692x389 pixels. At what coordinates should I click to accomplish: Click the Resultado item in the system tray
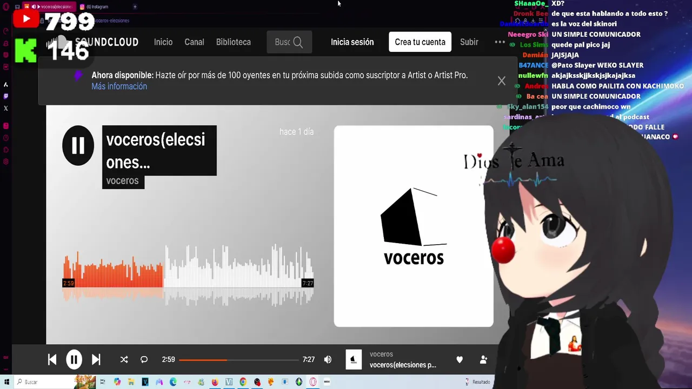(x=478, y=382)
